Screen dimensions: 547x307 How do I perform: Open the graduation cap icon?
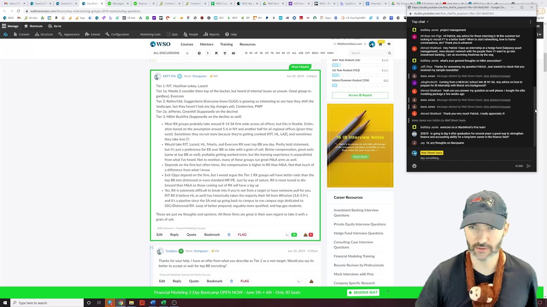pyautogui.click(x=389, y=44)
